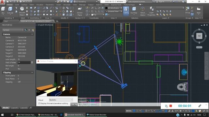The height and width of the screenshot is (117, 209).
Task: Click the Field of view value field
Action: pyautogui.click(x=24, y=62)
